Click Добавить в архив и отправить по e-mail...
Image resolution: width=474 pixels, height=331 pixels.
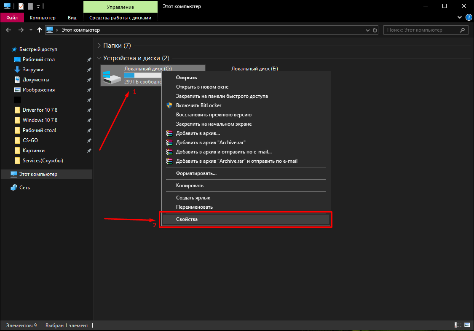pyautogui.click(x=246, y=151)
